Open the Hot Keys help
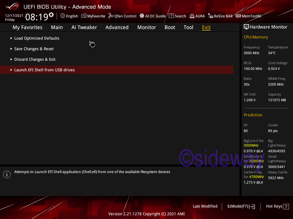The width and height of the screenshot is (293, 219). 274,206
